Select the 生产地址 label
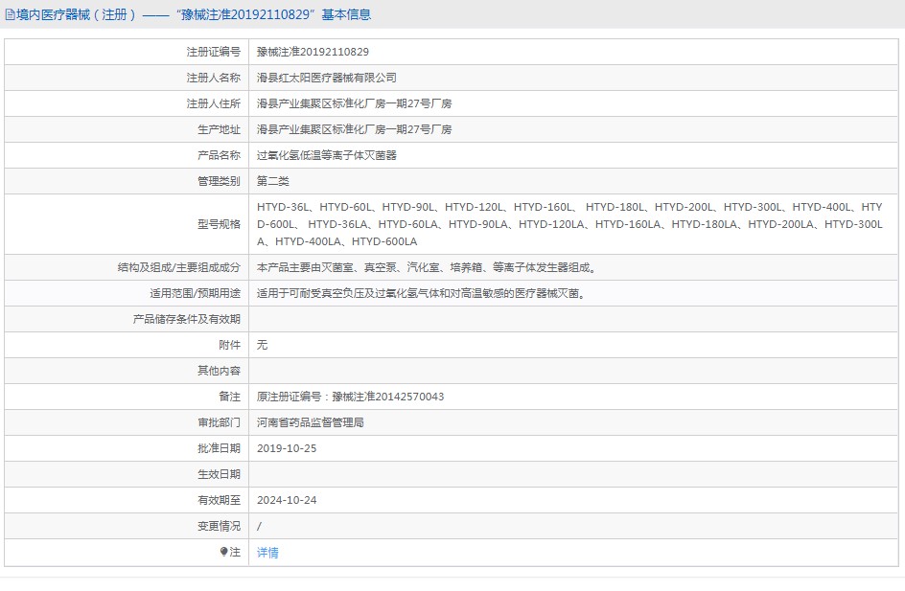 [x=219, y=129]
